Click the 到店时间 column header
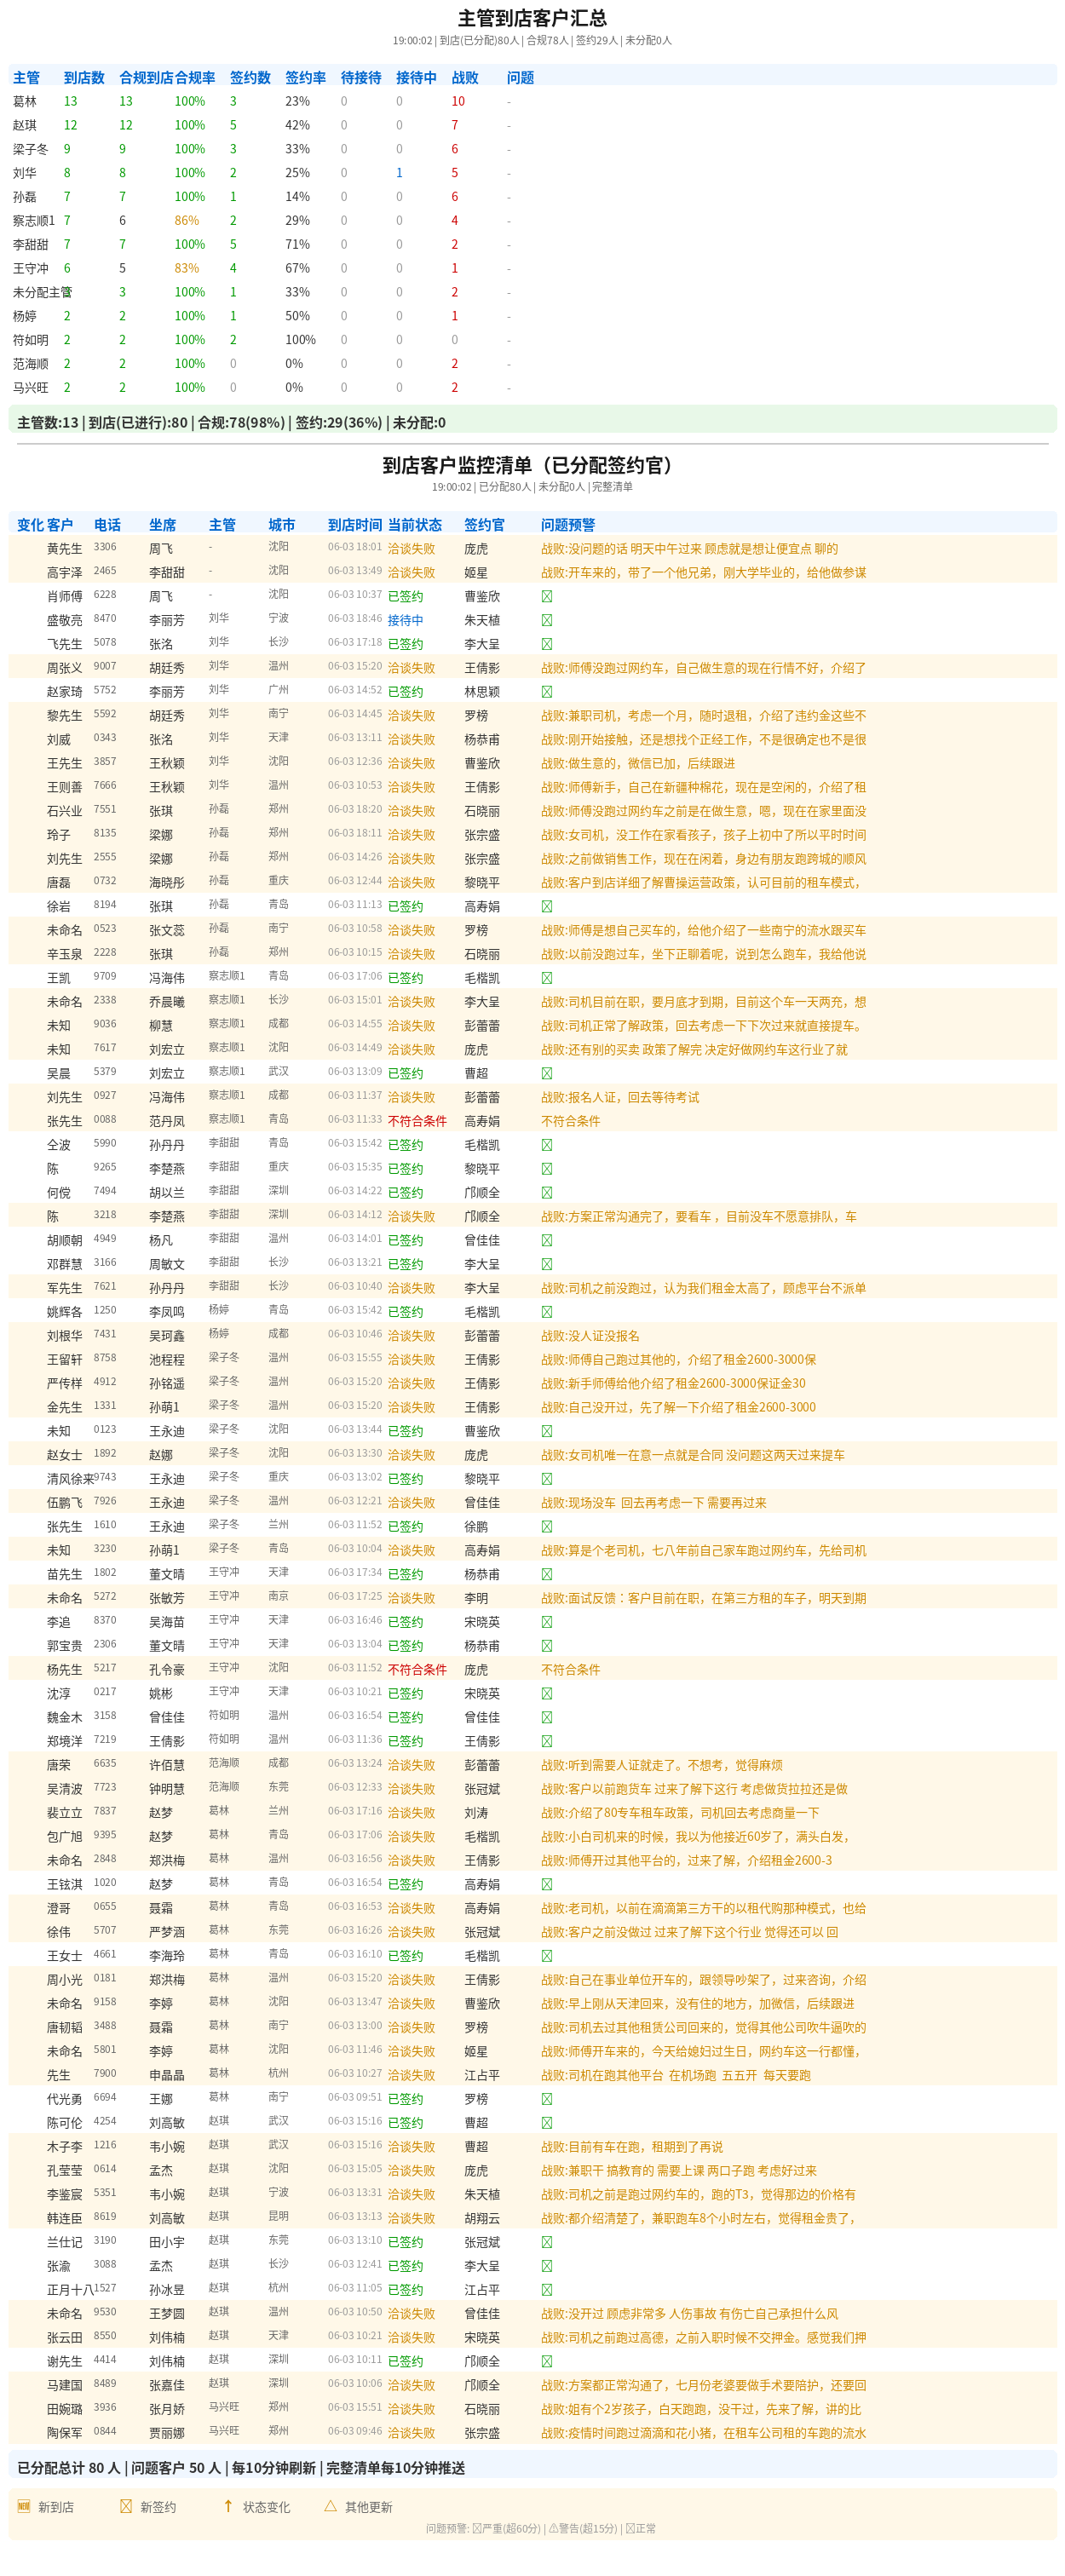The height and width of the screenshot is (2576, 1065). [x=355, y=525]
